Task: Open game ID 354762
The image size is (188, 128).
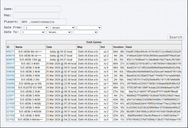Action: [10, 76]
